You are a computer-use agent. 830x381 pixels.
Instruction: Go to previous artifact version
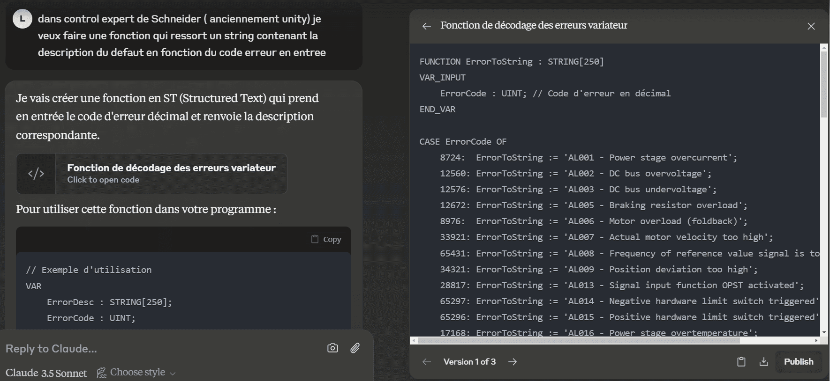pyautogui.click(x=426, y=362)
